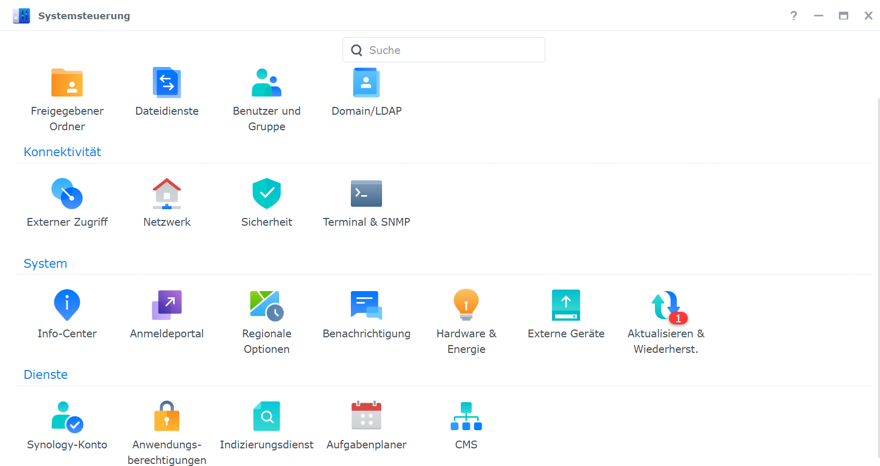The width and height of the screenshot is (880, 466).
Task: Open the Anmeldeportal icon
Action: tap(167, 305)
